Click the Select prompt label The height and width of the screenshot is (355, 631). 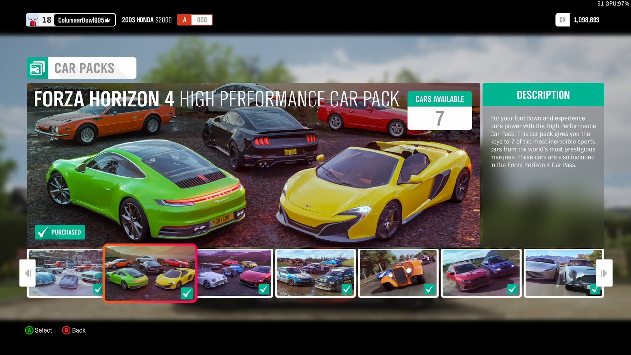click(43, 330)
